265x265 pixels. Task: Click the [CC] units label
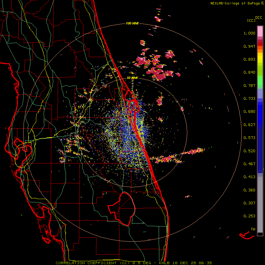pyautogui.click(x=251, y=20)
